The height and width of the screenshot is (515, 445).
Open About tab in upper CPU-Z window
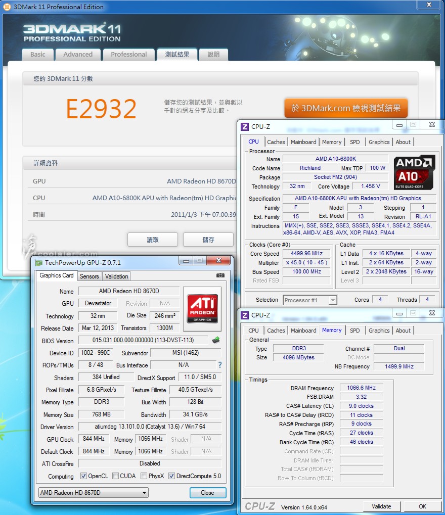(x=403, y=142)
